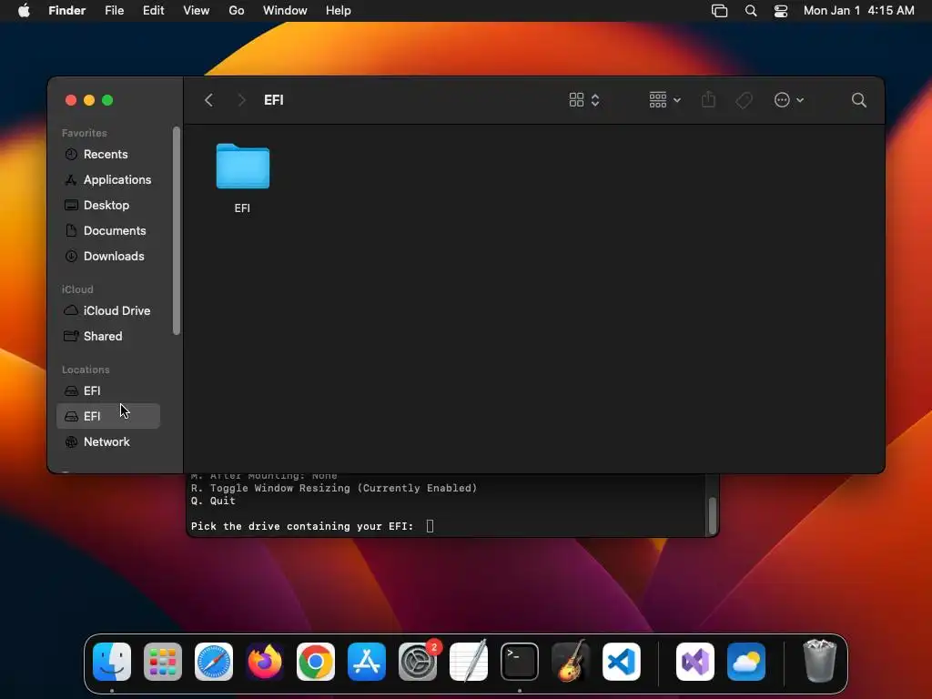Screen dimensions: 932x699
Task: Launch GarageBand from the Dock
Action: pyautogui.click(x=571, y=662)
